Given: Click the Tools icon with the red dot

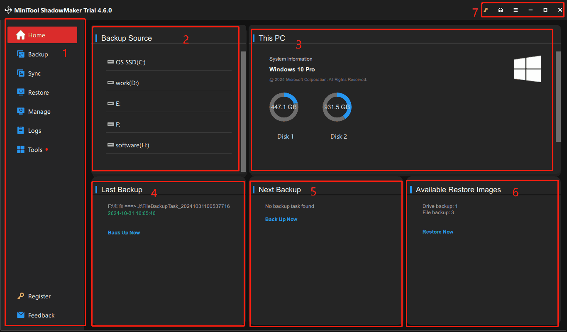Looking at the screenshot, I should click(21, 149).
